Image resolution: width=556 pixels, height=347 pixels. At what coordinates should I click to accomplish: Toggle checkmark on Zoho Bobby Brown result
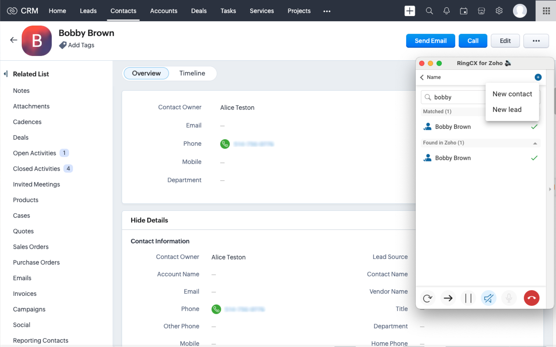(534, 158)
